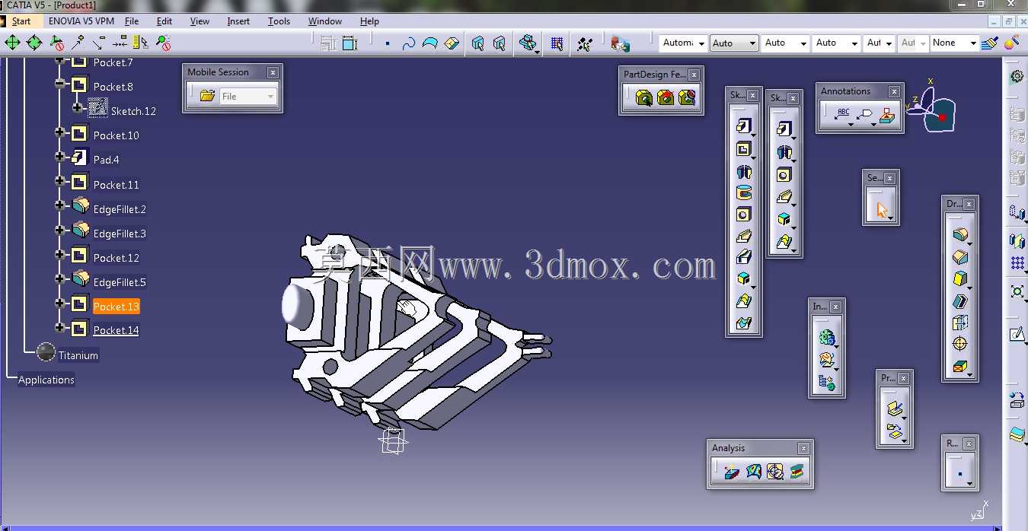Click the blue point icon in top toolbar
Screen dimensions: 1028x531
pos(387,43)
